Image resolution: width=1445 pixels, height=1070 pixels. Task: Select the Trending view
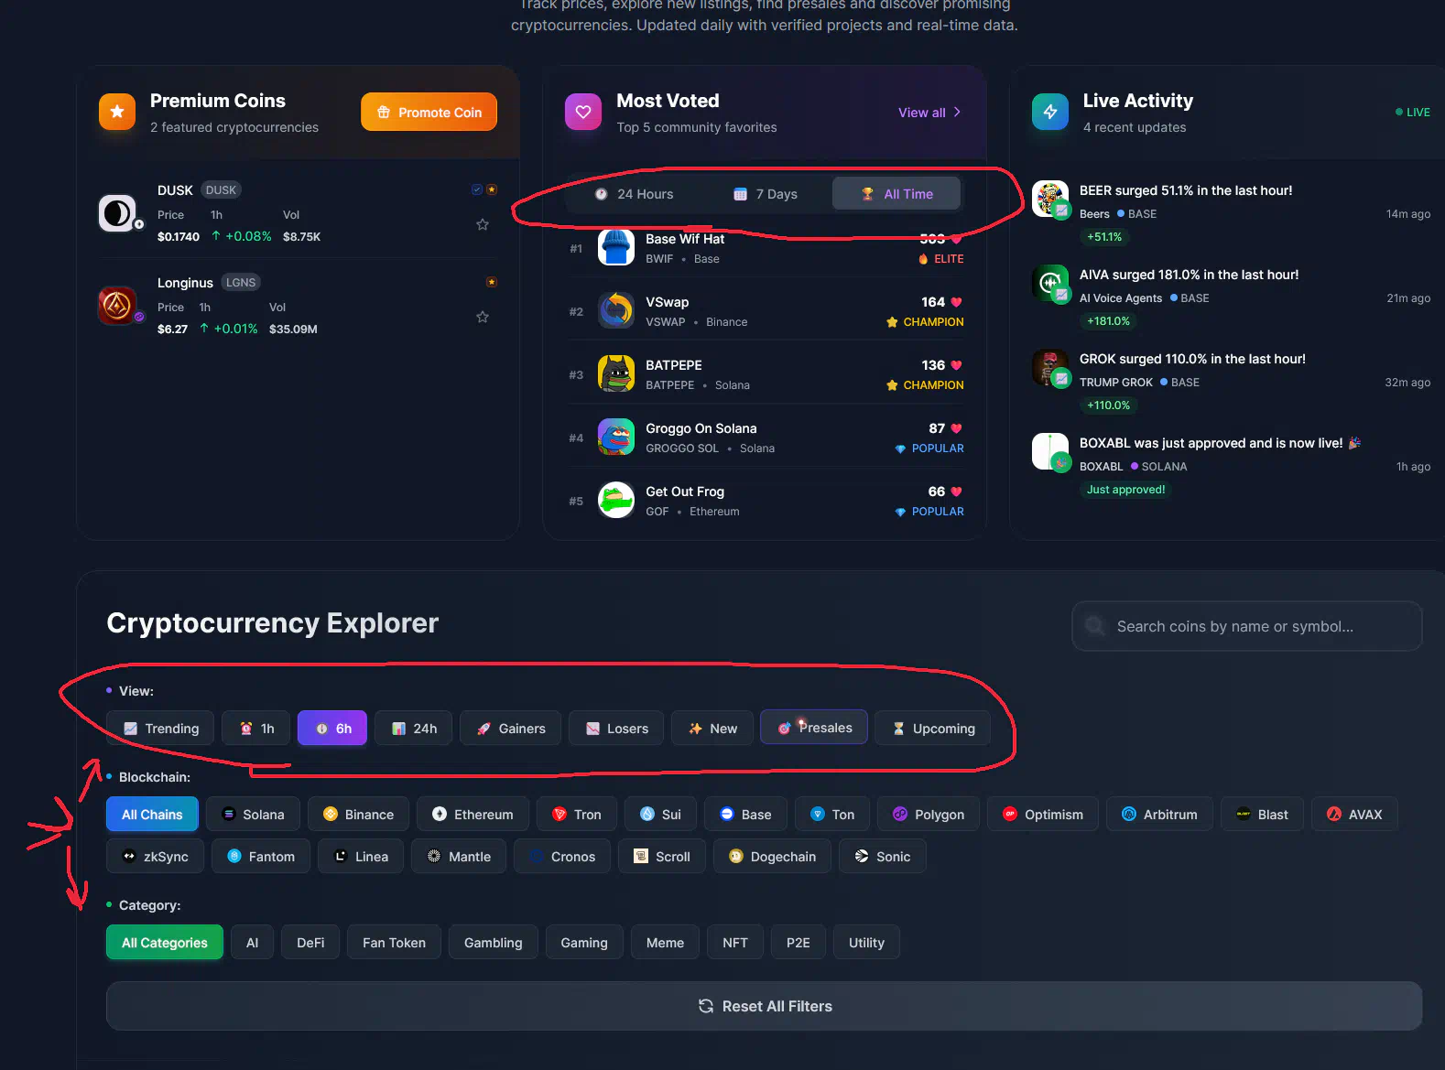tap(160, 729)
